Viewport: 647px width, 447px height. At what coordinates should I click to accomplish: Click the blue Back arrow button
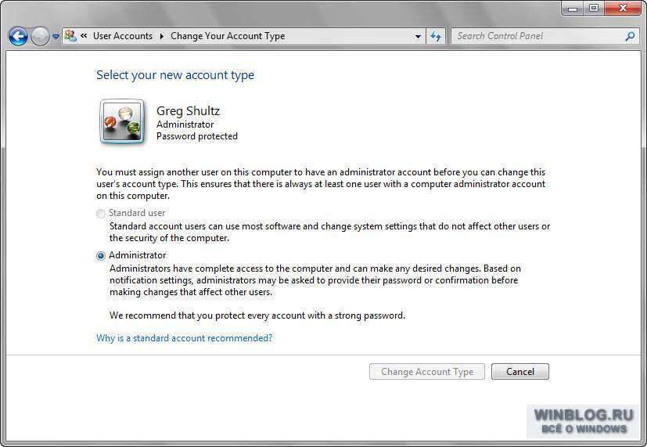pos(18,36)
